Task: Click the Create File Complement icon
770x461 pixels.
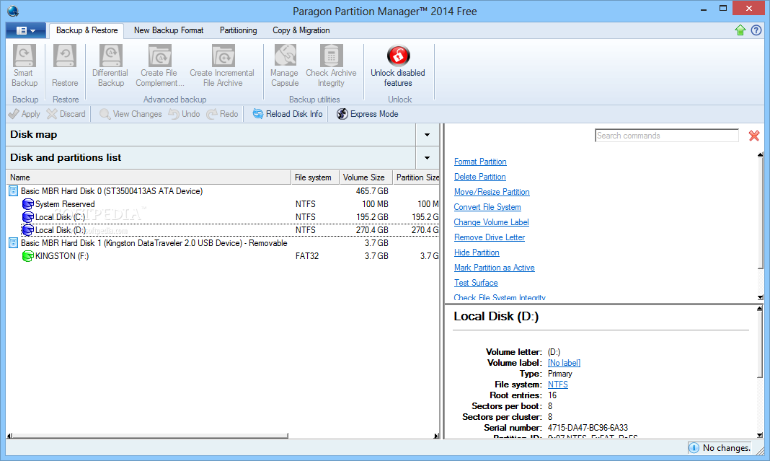Action: click(159, 56)
